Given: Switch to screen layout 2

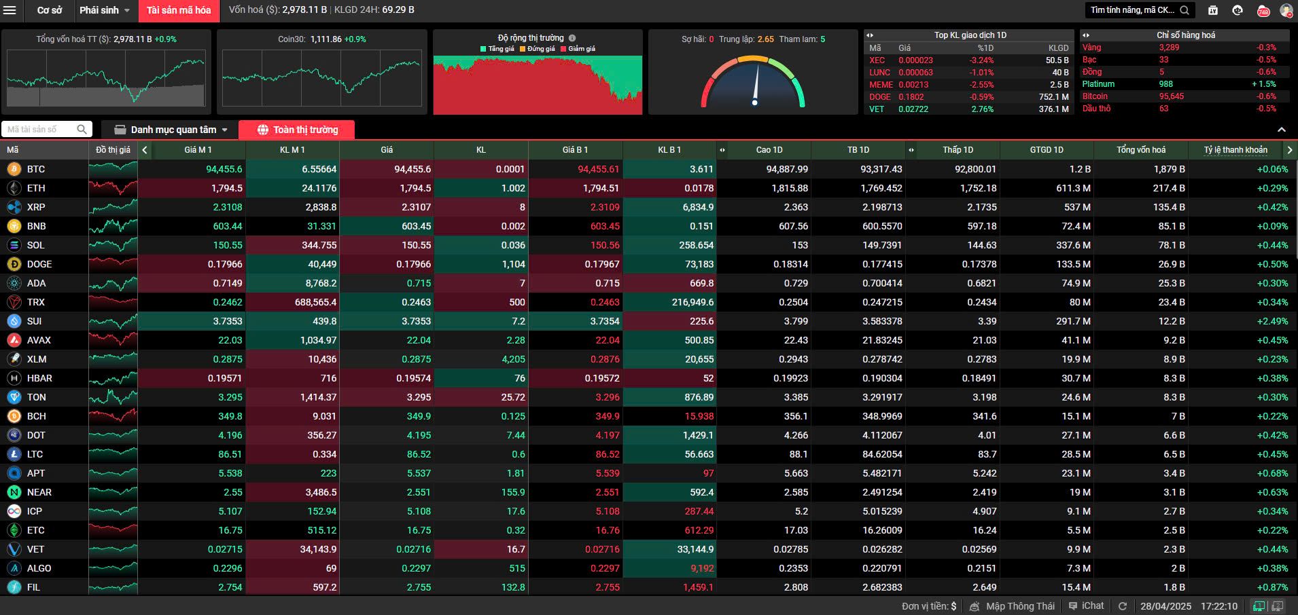Looking at the screenshot, I should tap(1278, 606).
